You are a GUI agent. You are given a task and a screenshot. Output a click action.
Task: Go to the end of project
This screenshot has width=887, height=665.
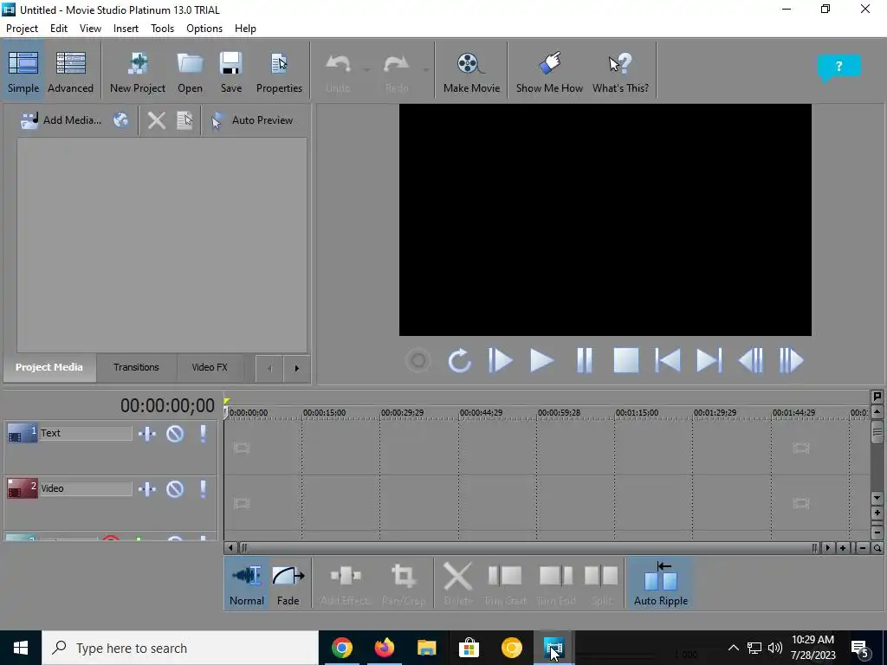click(x=709, y=361)
